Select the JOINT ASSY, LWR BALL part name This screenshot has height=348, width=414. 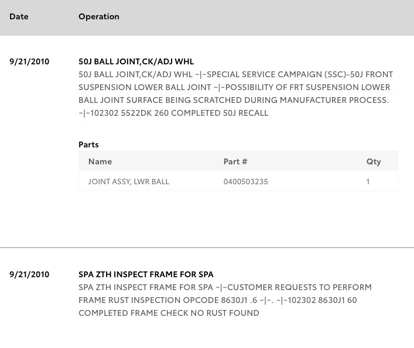pos(129,181)
